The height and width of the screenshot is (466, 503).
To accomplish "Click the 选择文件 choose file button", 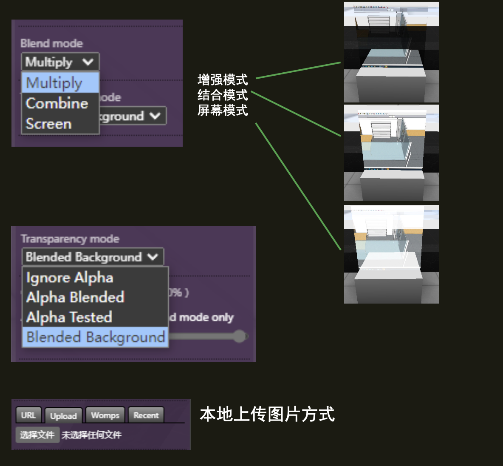I will coord(37,435).
